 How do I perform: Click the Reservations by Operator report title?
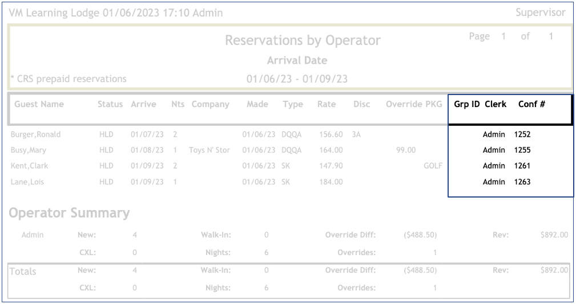[303, 40]
